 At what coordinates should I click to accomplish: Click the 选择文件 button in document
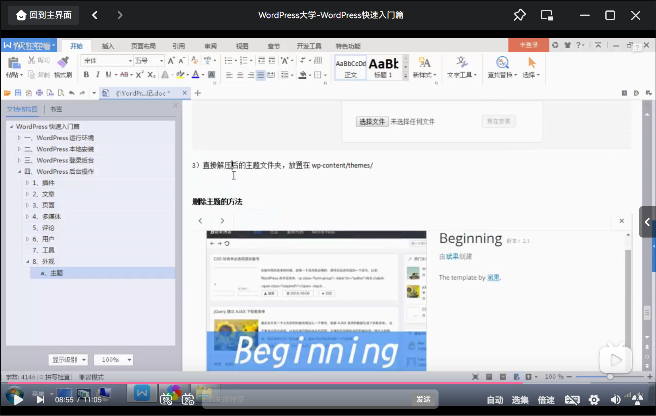(372, 122)
